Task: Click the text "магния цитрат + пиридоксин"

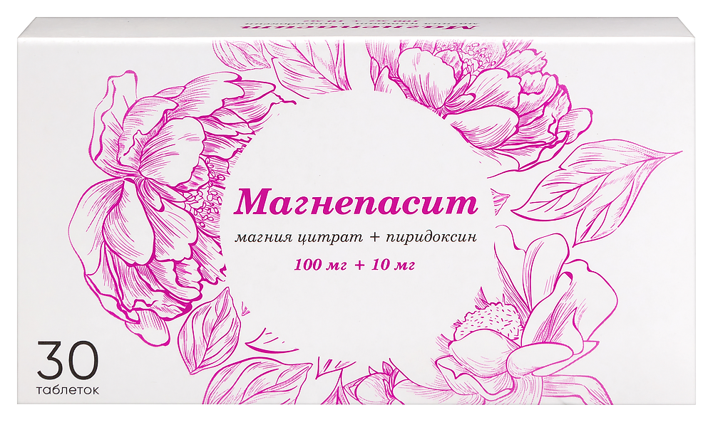Action: pos(355,238)
